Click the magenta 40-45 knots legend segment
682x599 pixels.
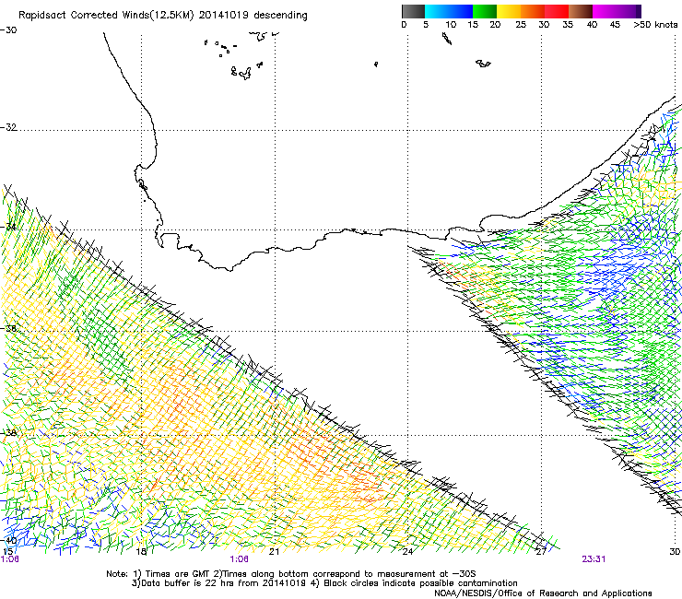pyautogui.click(x=605, y=11)
